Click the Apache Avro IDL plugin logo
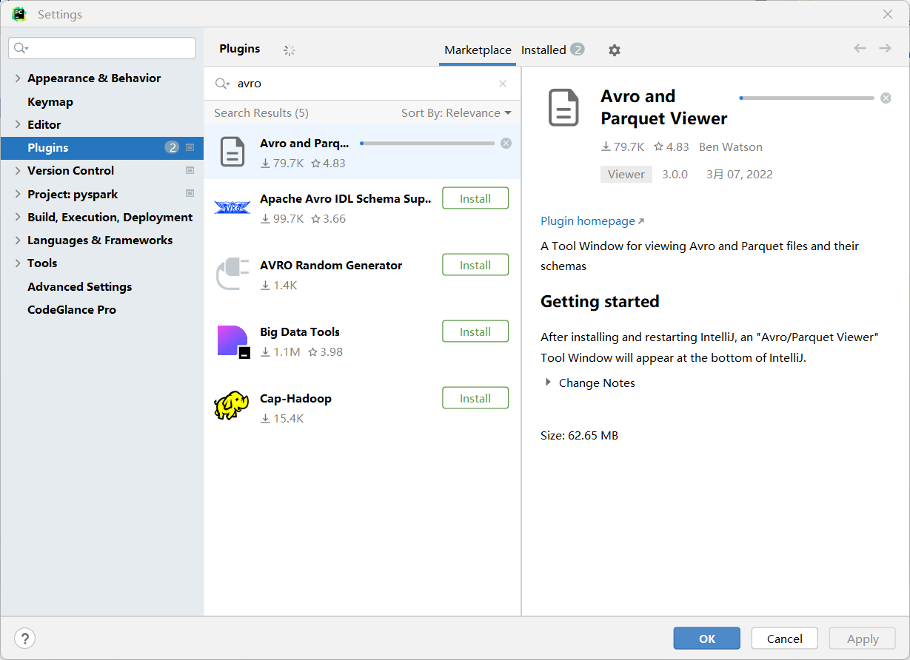 click(x=232, y=208)
